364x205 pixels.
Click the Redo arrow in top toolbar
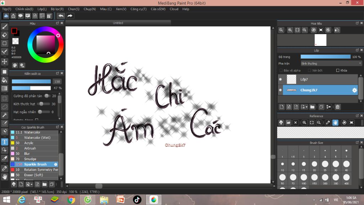pos(70,16)
